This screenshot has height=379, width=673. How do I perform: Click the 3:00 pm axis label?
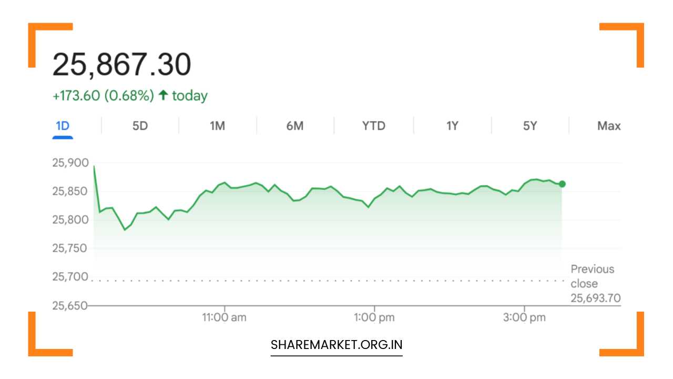(525, 317)
